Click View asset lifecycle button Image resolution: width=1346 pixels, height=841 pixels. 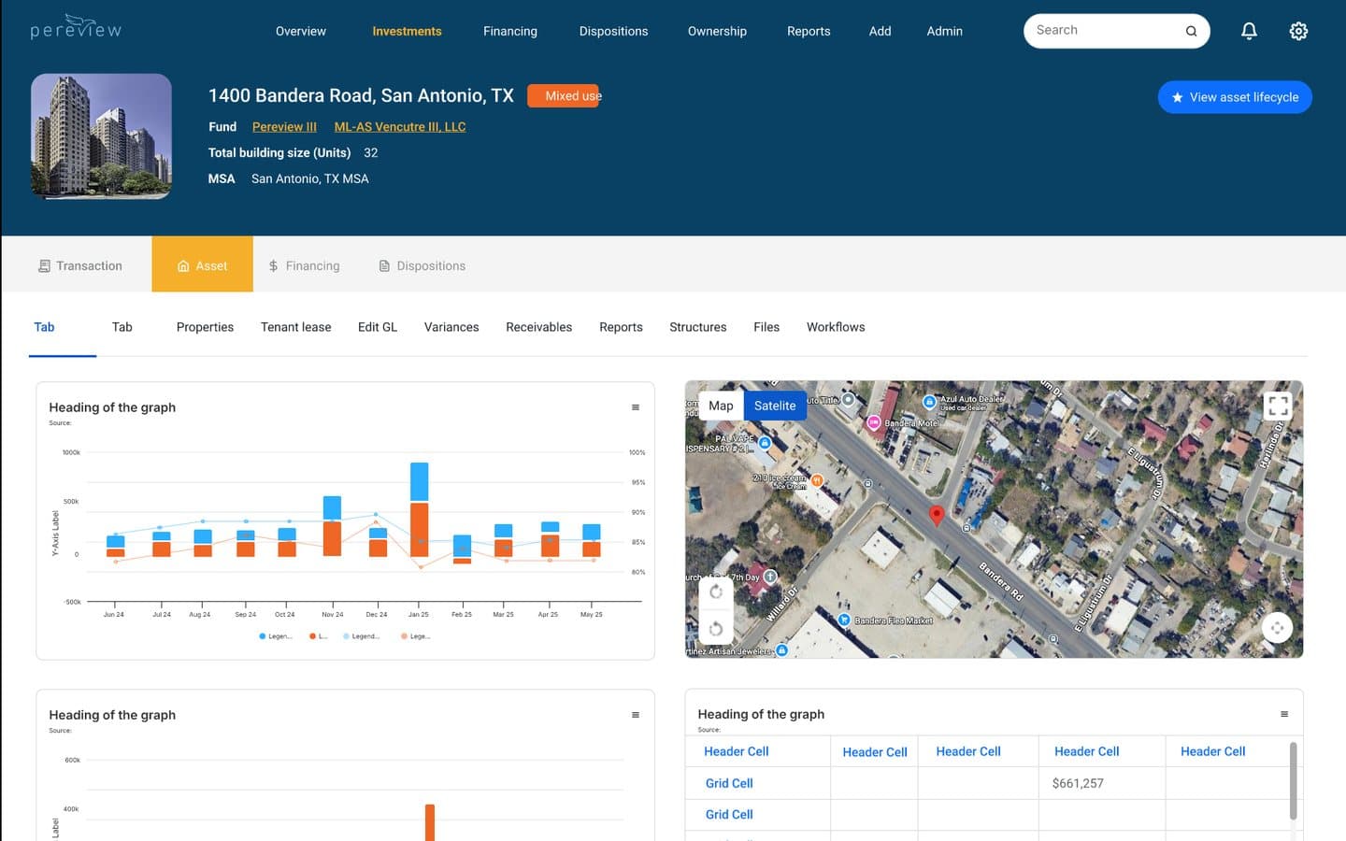pos(1235,97)
